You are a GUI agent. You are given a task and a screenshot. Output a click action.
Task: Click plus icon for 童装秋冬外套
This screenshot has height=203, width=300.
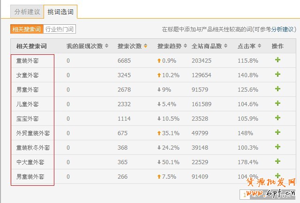[x=277, y=147]
